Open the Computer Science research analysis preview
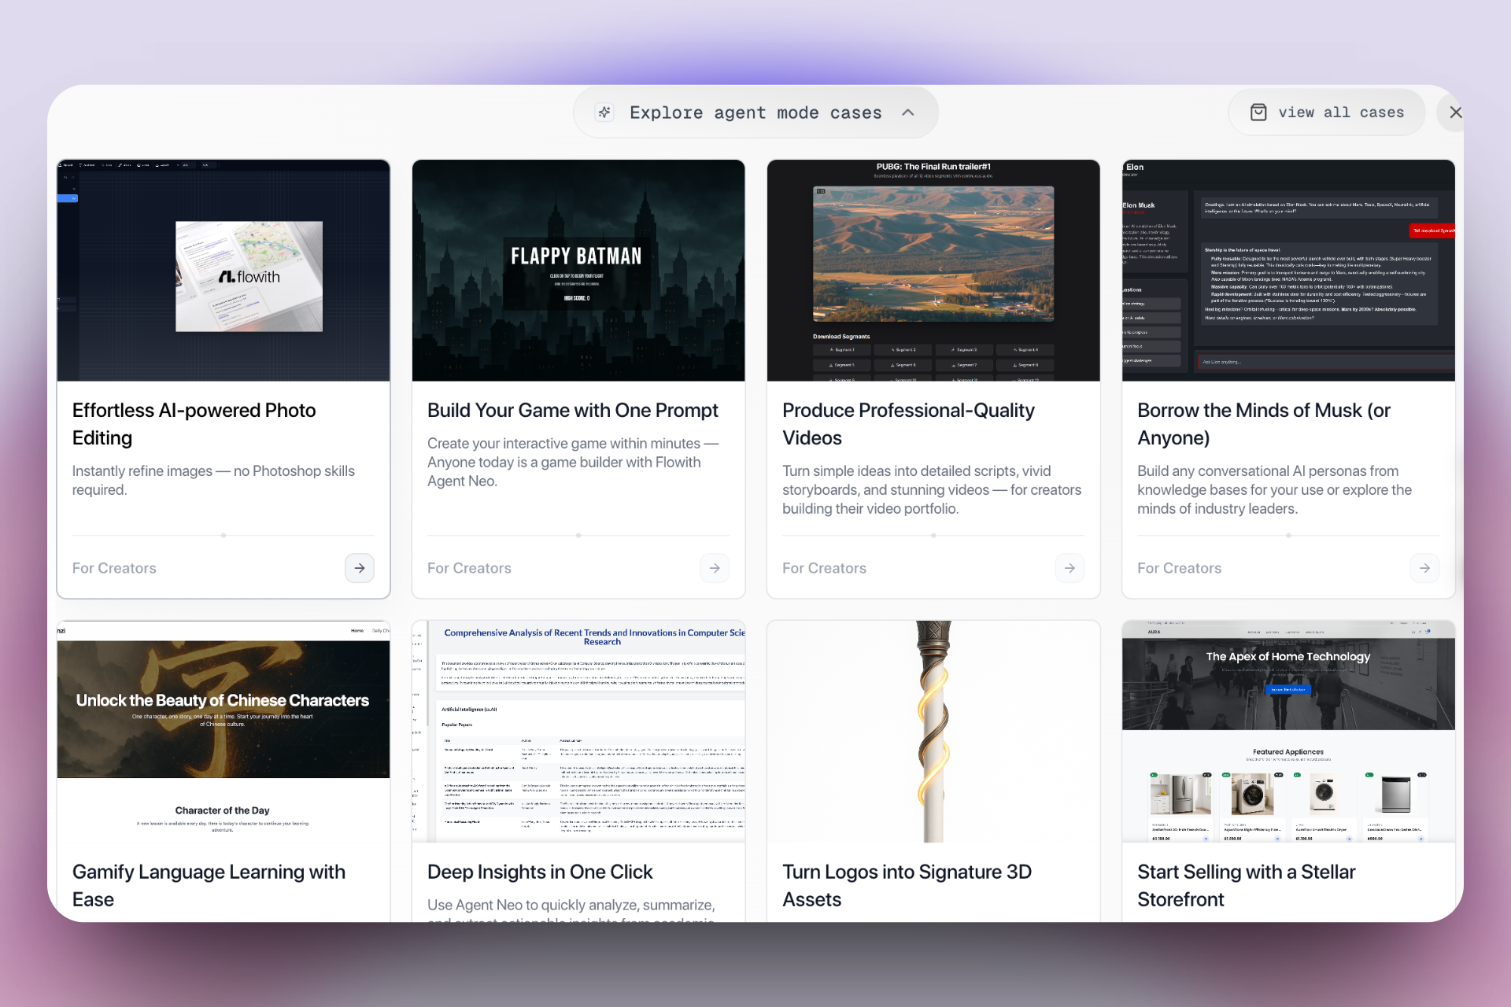The height and width of the screenshot is (1007, 1511). click(x=578, y=730)
